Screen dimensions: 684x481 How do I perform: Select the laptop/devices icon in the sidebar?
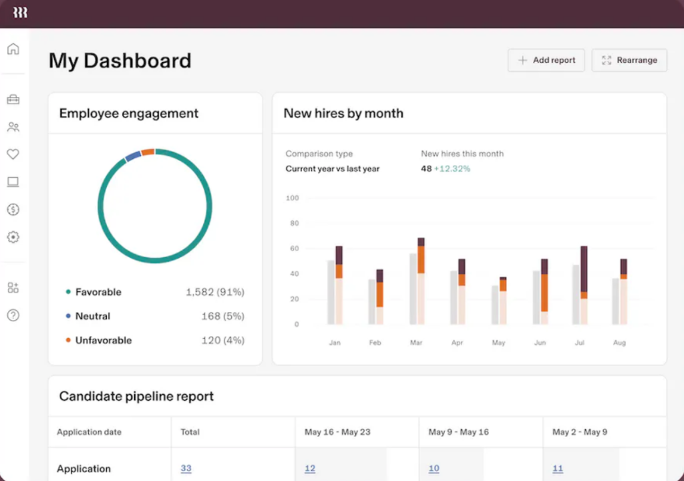tap(13, 182)
